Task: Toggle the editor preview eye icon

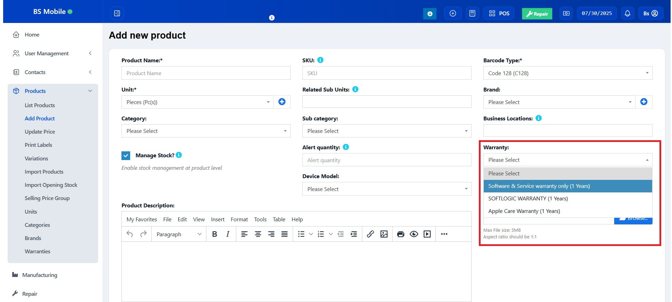Action: pos(414,234)
